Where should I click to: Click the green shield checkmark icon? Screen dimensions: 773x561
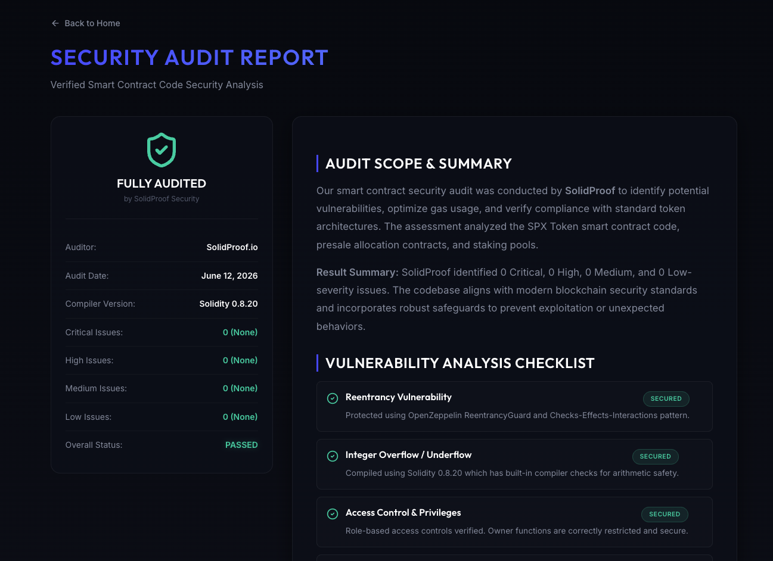pyautogui.click(x=162, y=149)
